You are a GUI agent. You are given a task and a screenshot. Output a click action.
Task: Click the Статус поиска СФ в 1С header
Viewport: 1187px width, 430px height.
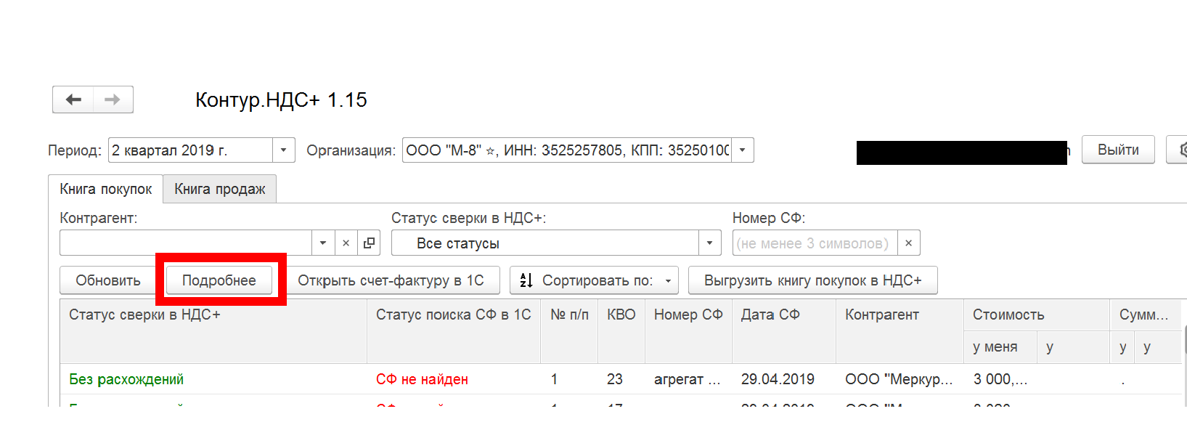point(454,331)
